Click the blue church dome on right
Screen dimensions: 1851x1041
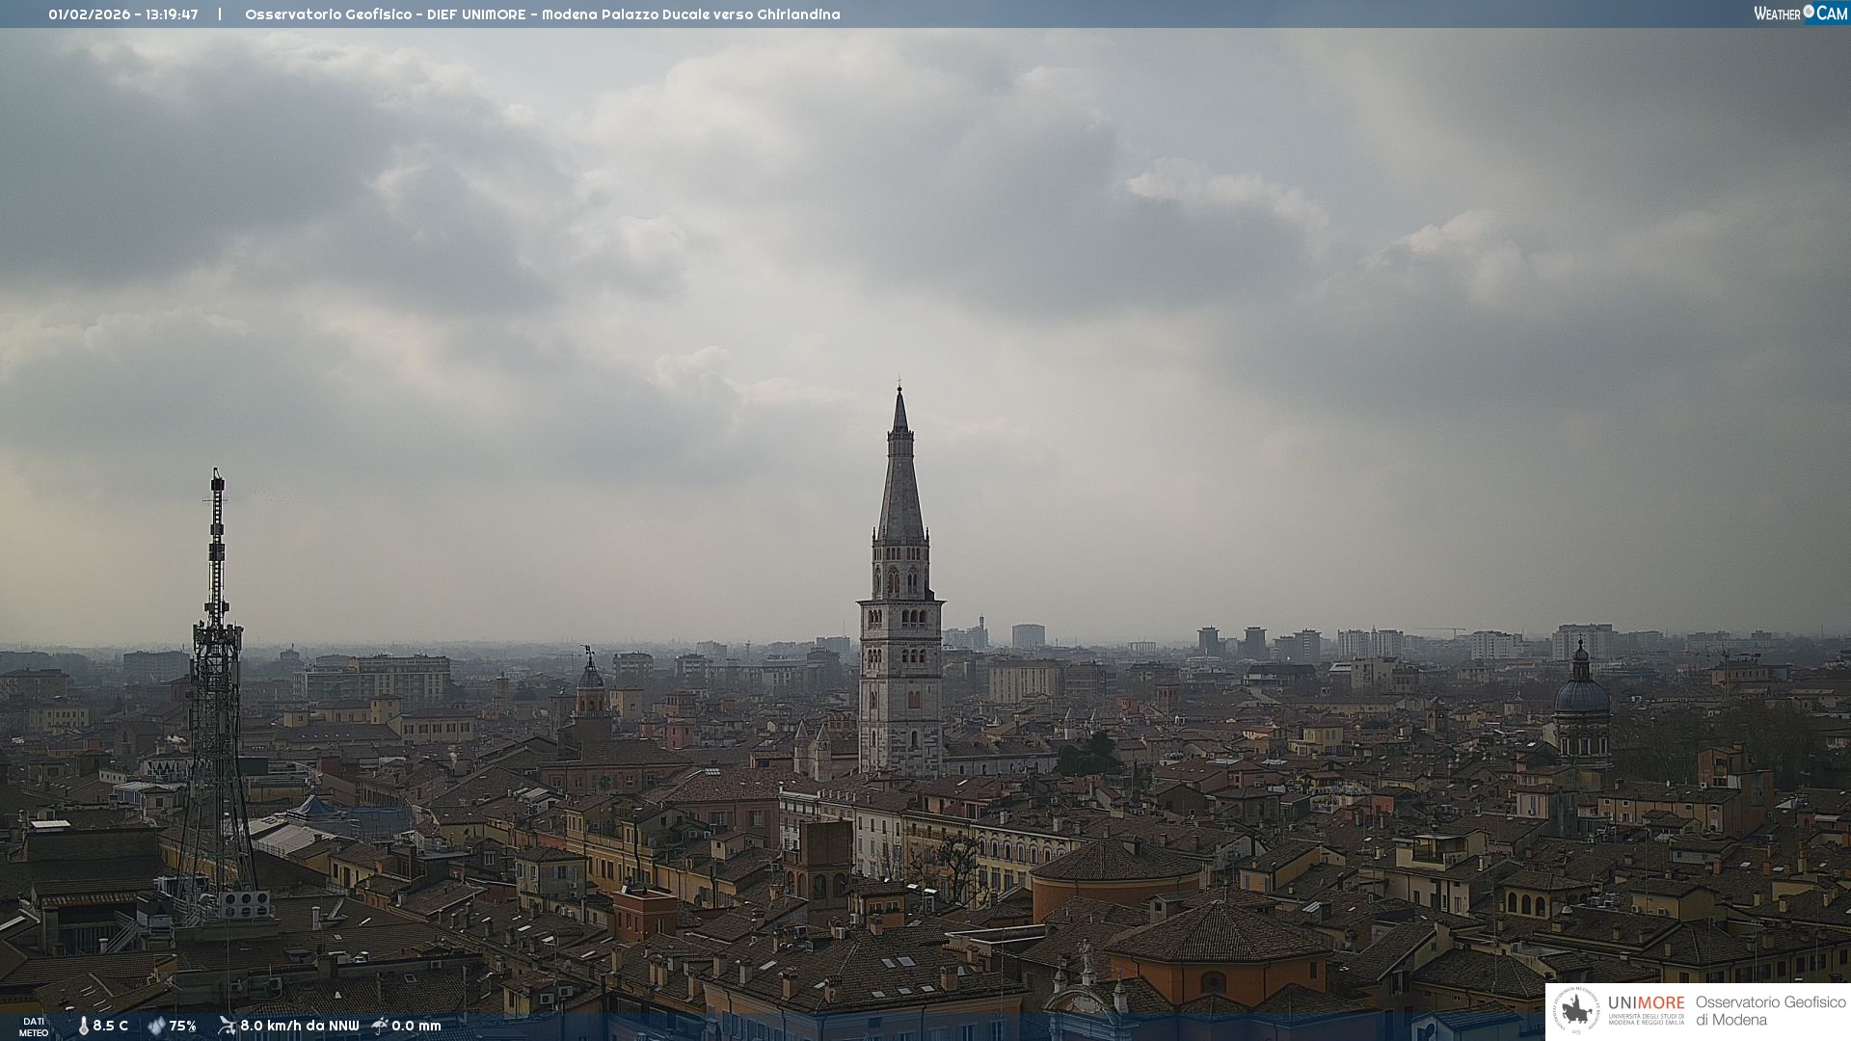(1581, 694)
